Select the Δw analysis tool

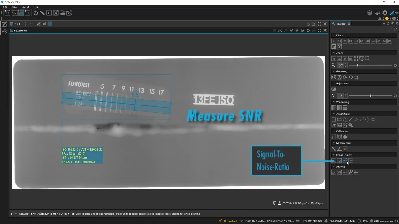(356, 172)
